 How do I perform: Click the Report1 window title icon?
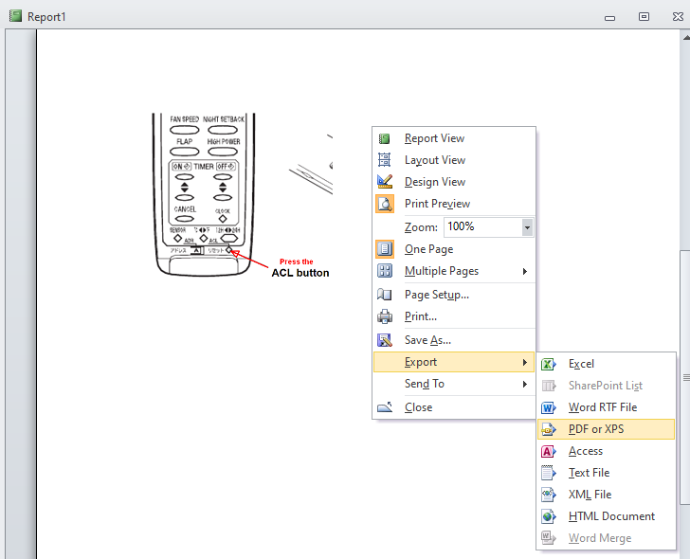click(x=15, y=16)
